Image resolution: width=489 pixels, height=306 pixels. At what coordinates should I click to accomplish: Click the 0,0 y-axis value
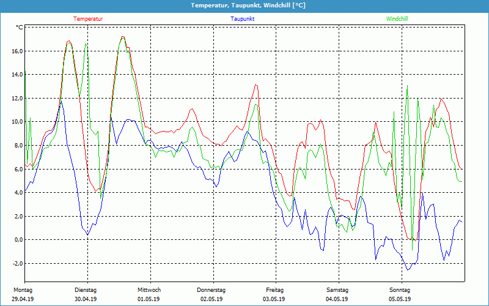(x=18, y=240)
